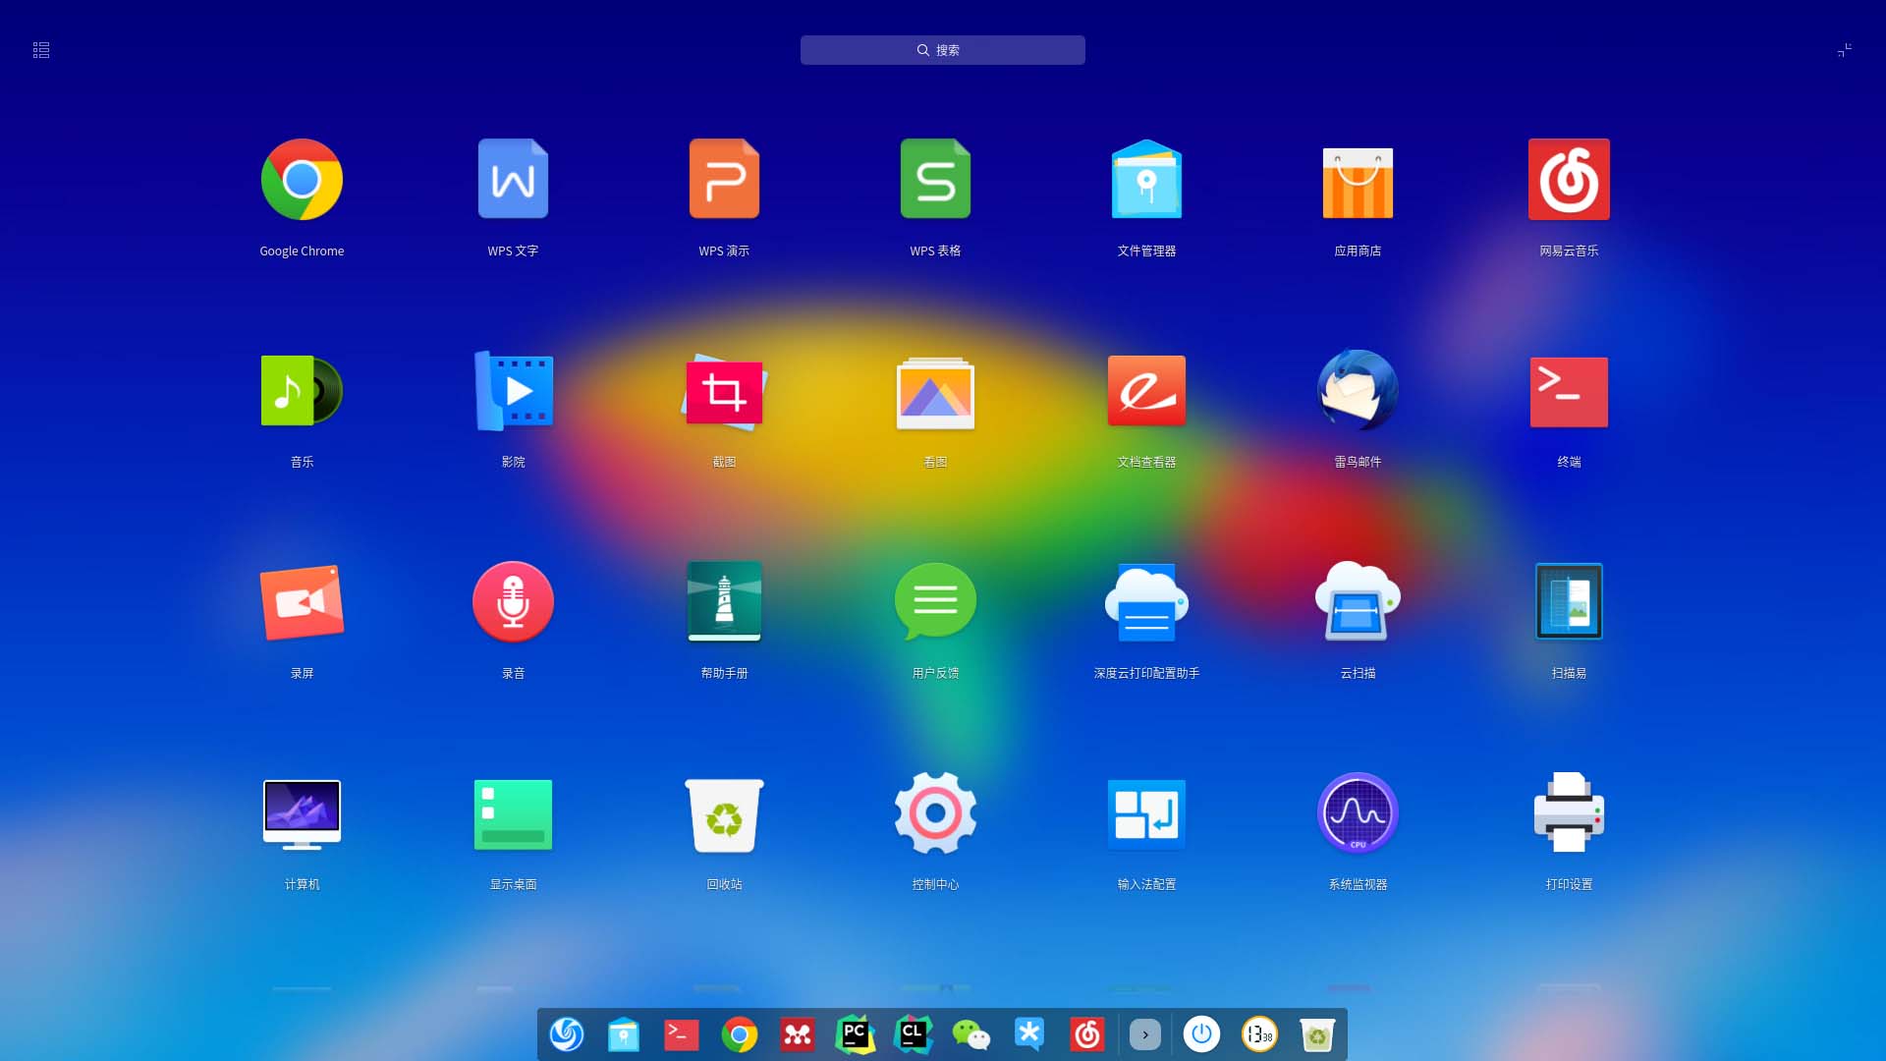
Task: Click the Deepin launcher icon in dock
Action: tap(567, 1034)
